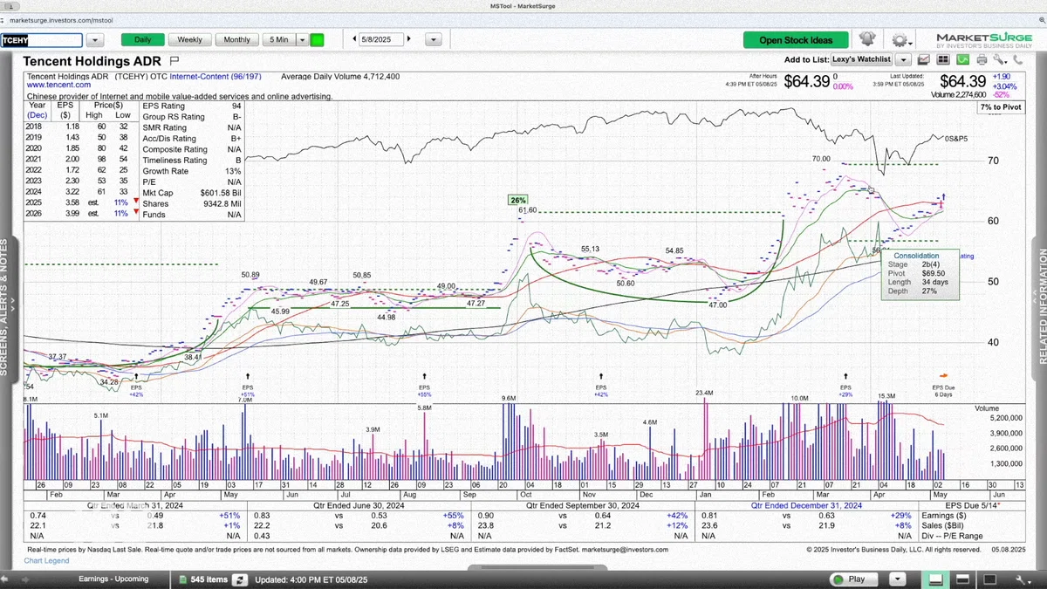Click the date field showing 5/8/2025

click(x=382, y=39)
